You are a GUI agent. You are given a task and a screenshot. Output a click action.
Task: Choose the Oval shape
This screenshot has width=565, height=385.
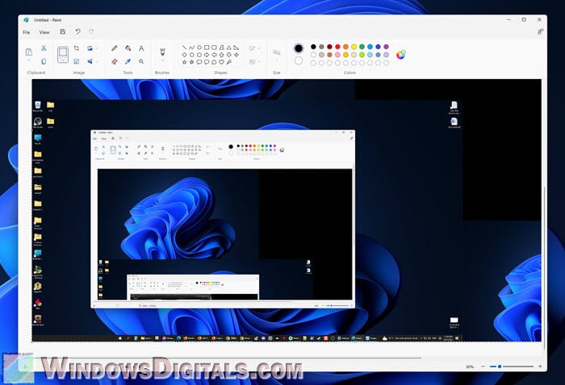tap(199, 47)
